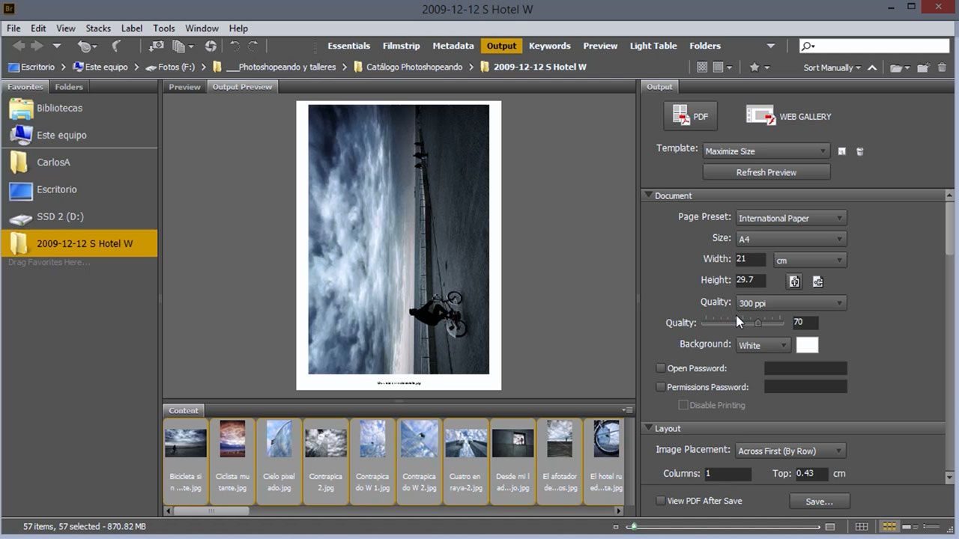959x539 pixels.
Task: Collapse the Document section triangle
Action: tap(648, 195)
